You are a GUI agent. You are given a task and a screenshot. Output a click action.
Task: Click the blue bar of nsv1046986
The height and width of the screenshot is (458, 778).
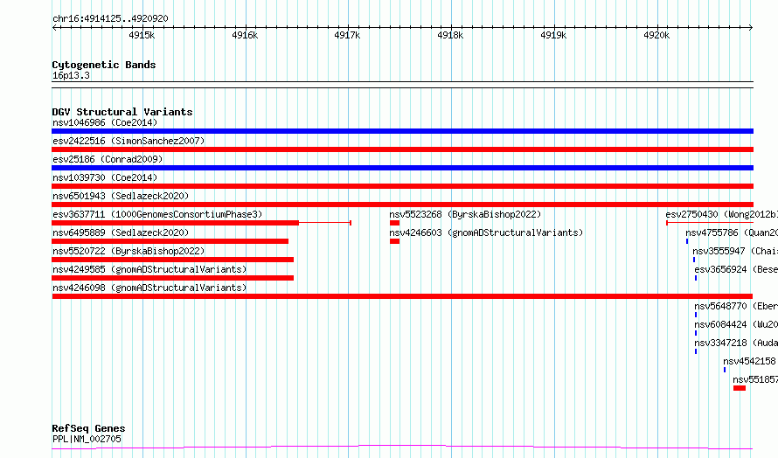click(x=402, y=131)
